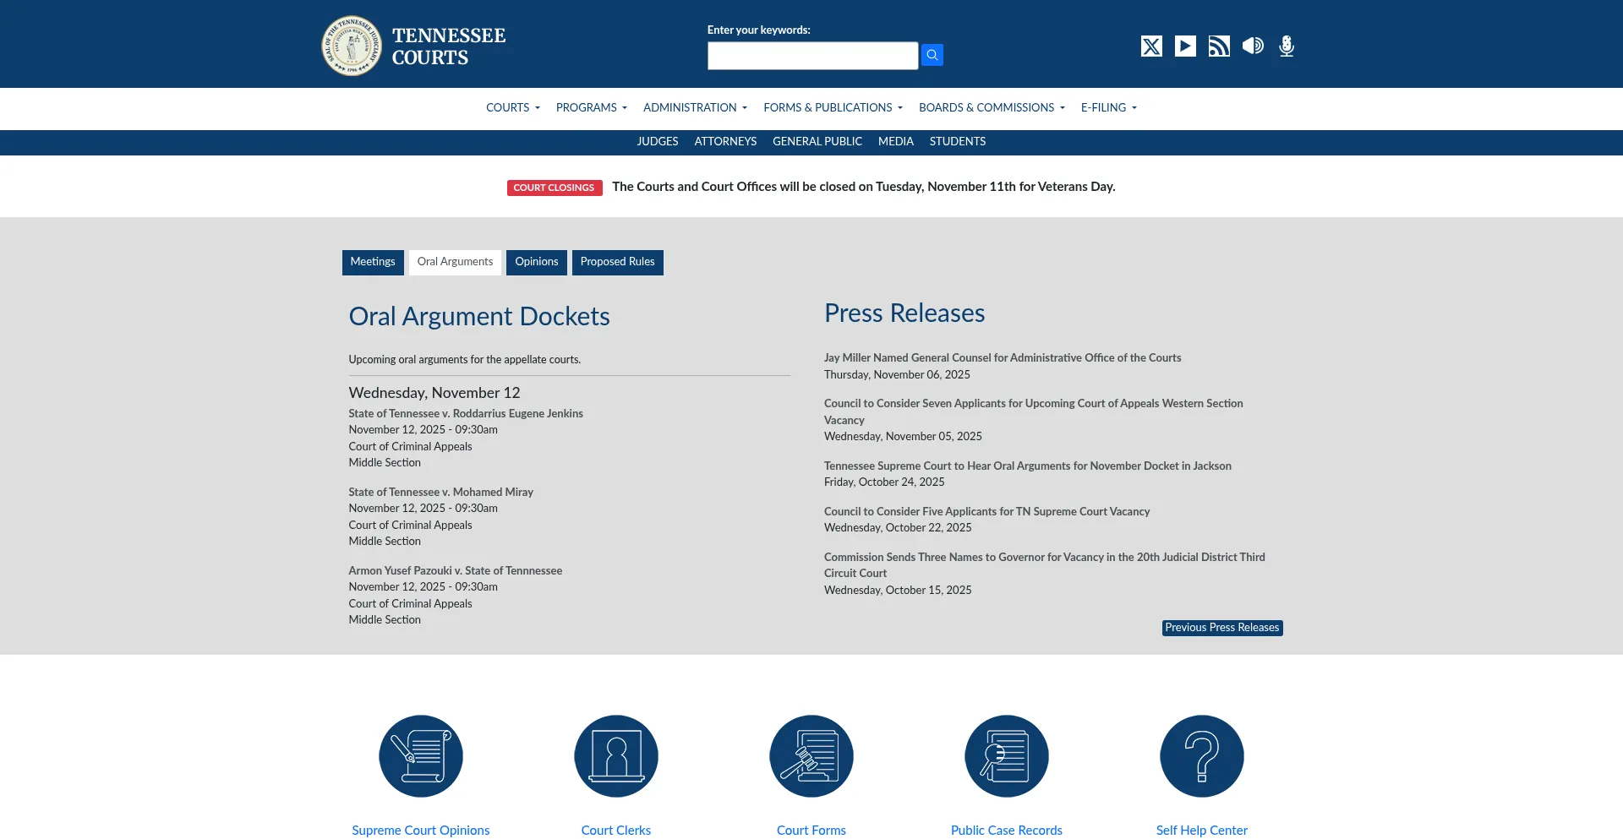Click the X (Twitter) social icon
The width and height of the screenshot is (1623, 839).
pos(1151,46)
